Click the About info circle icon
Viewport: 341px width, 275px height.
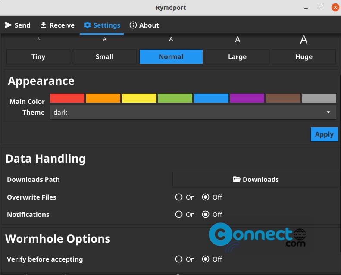point(133,25)
